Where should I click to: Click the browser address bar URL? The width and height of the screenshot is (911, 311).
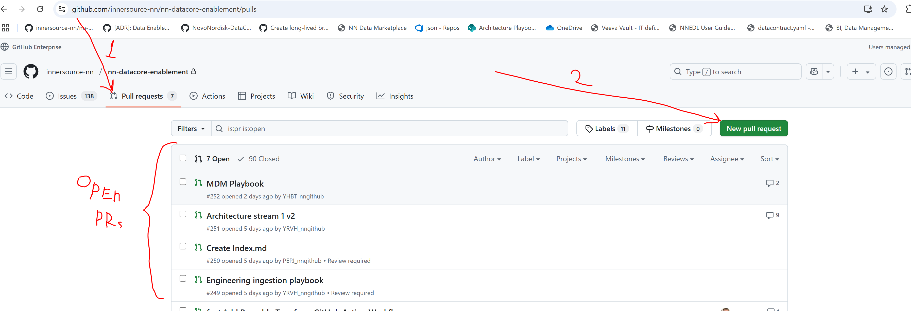click(x=164, y=9)
